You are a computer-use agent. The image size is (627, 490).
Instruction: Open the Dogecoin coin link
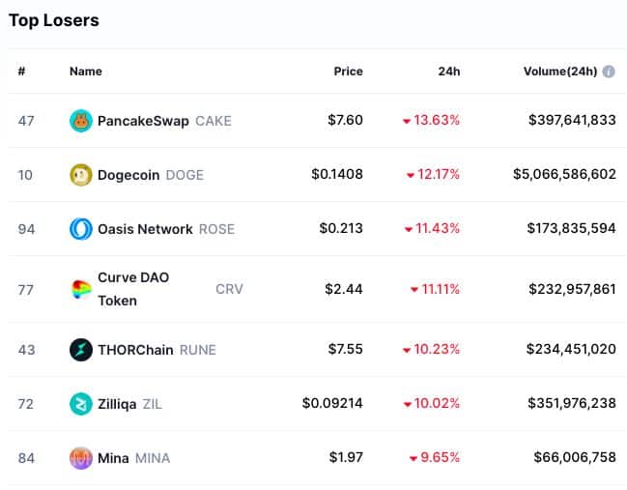click(x=129, y=175)
